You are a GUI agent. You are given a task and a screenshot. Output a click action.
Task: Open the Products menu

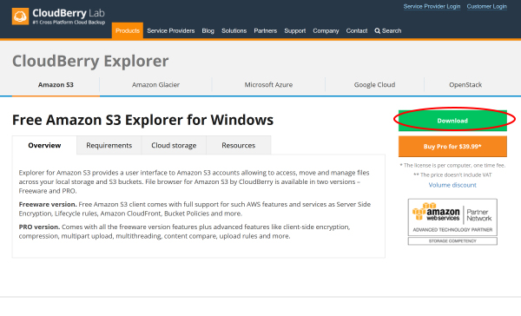tap(128, 31)
